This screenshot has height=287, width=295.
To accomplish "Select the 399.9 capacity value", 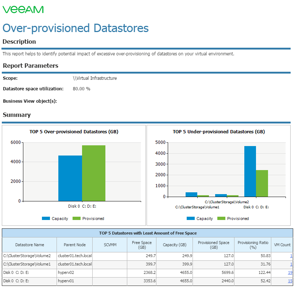I will (187, 264).
